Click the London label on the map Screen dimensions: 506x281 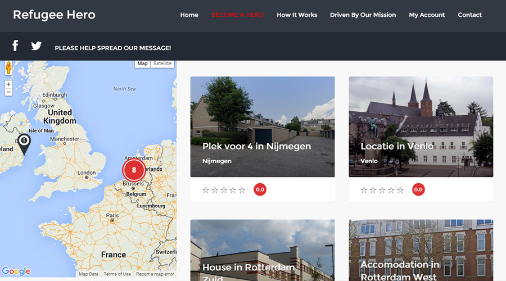click(x=86, y=173)
